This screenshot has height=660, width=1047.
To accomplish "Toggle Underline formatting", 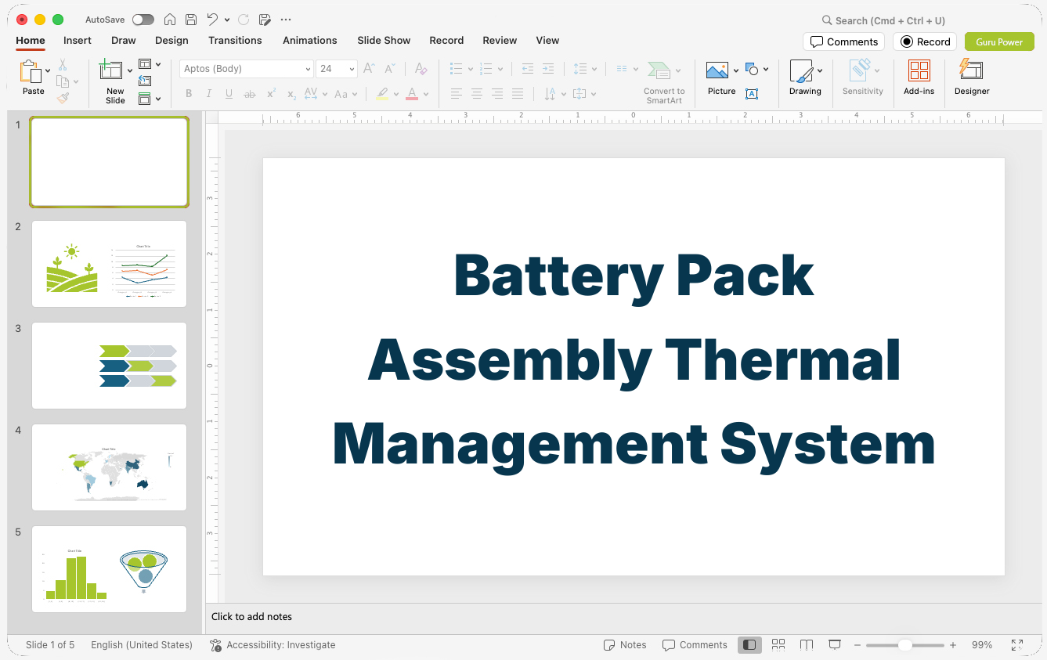I will 229,94.
